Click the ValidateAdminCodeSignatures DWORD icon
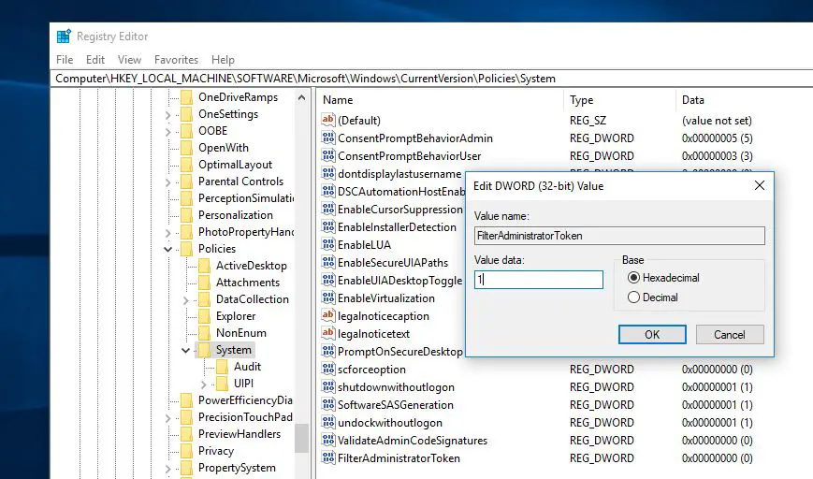The image size is (813, 479). pyautogui.click(x=327, y=440)
